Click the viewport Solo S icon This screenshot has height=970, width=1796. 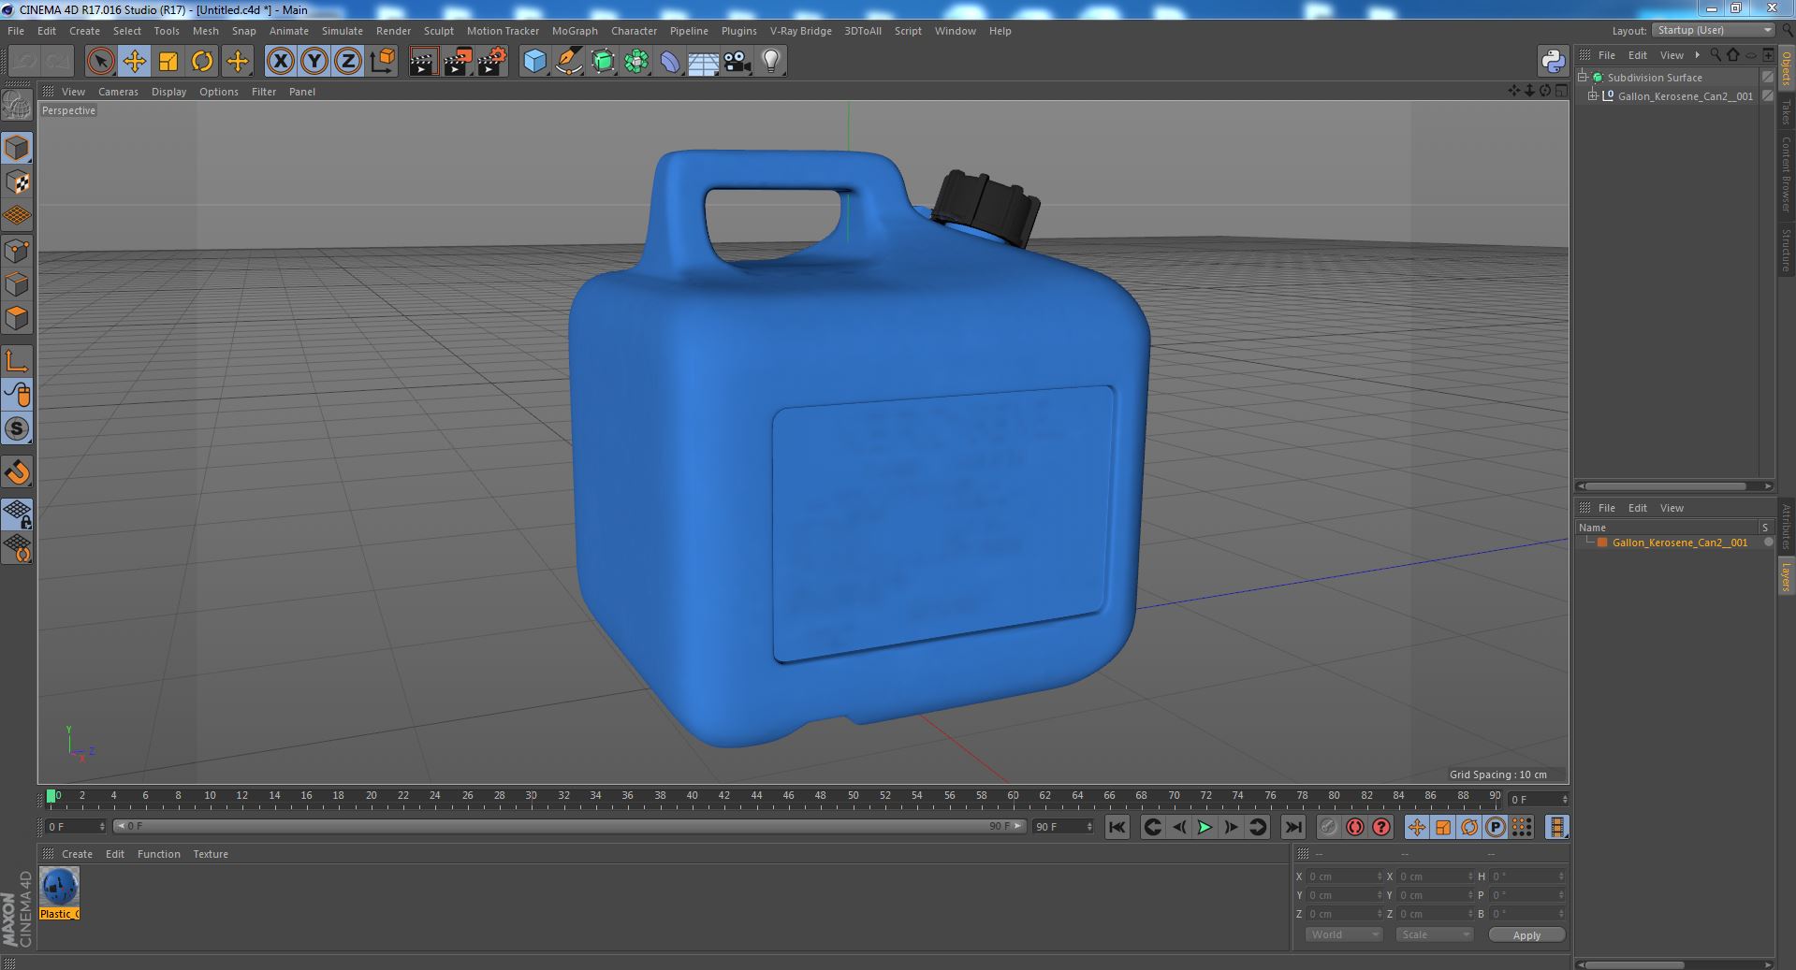click(17, 428)
